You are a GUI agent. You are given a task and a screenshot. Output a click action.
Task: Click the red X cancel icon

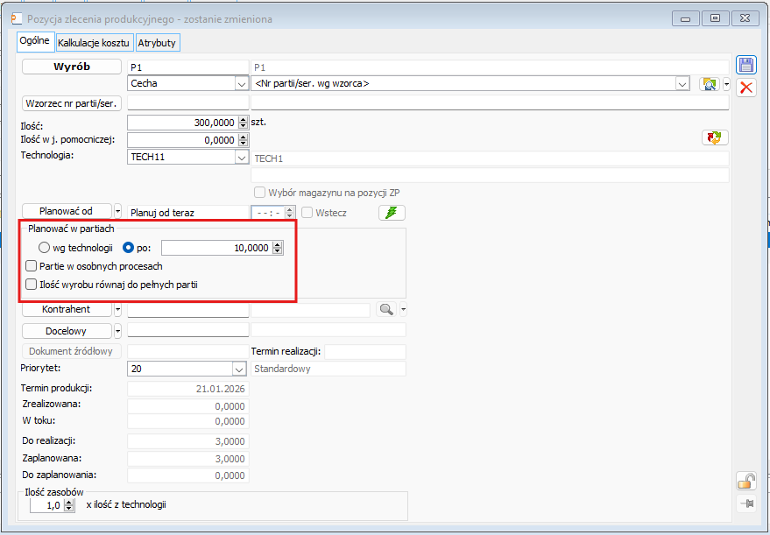745,87
